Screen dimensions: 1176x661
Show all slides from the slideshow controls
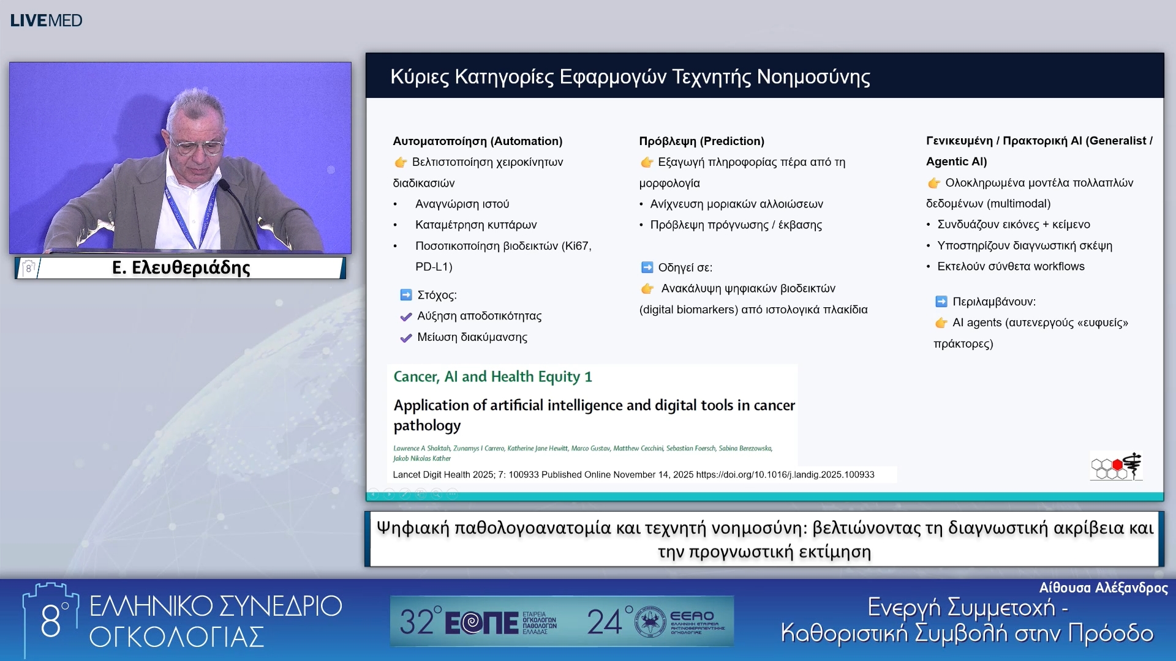point(421,493)
